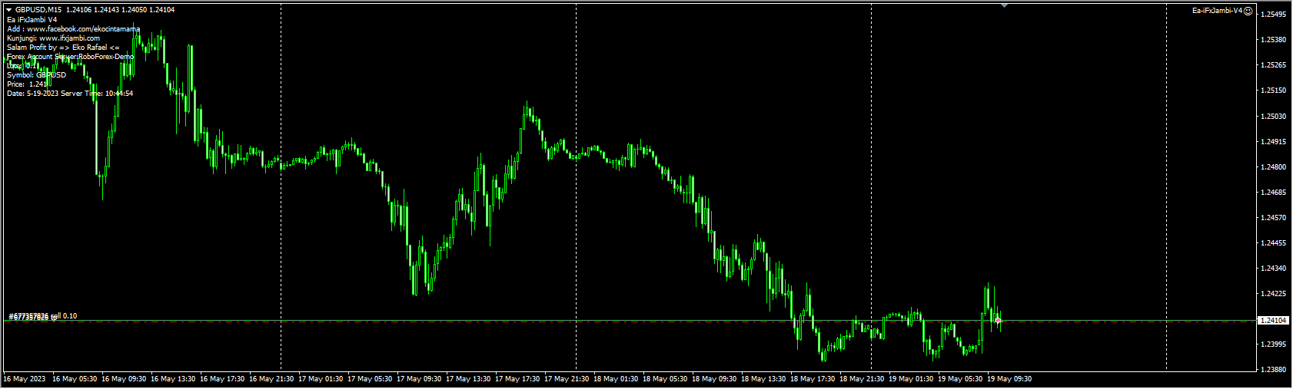1293x389 pixels.
Task: Click the '18 May 17:30' time axis label
Action: pyautogui.click(x=813, y=379)
